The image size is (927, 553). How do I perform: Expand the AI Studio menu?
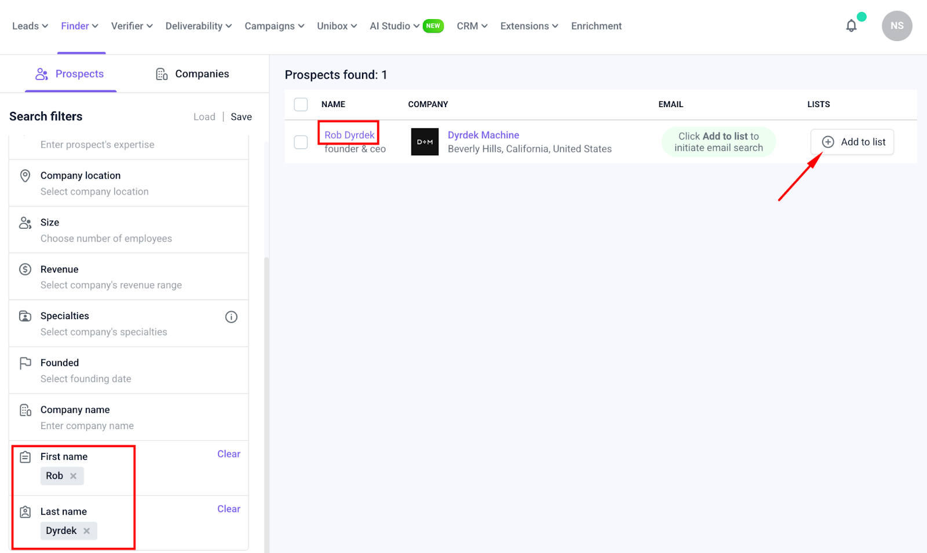click(x=395, y=26)
